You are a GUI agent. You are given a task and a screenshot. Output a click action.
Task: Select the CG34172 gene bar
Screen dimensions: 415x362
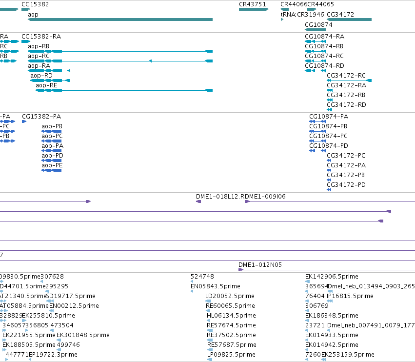(x=349, y=20)
